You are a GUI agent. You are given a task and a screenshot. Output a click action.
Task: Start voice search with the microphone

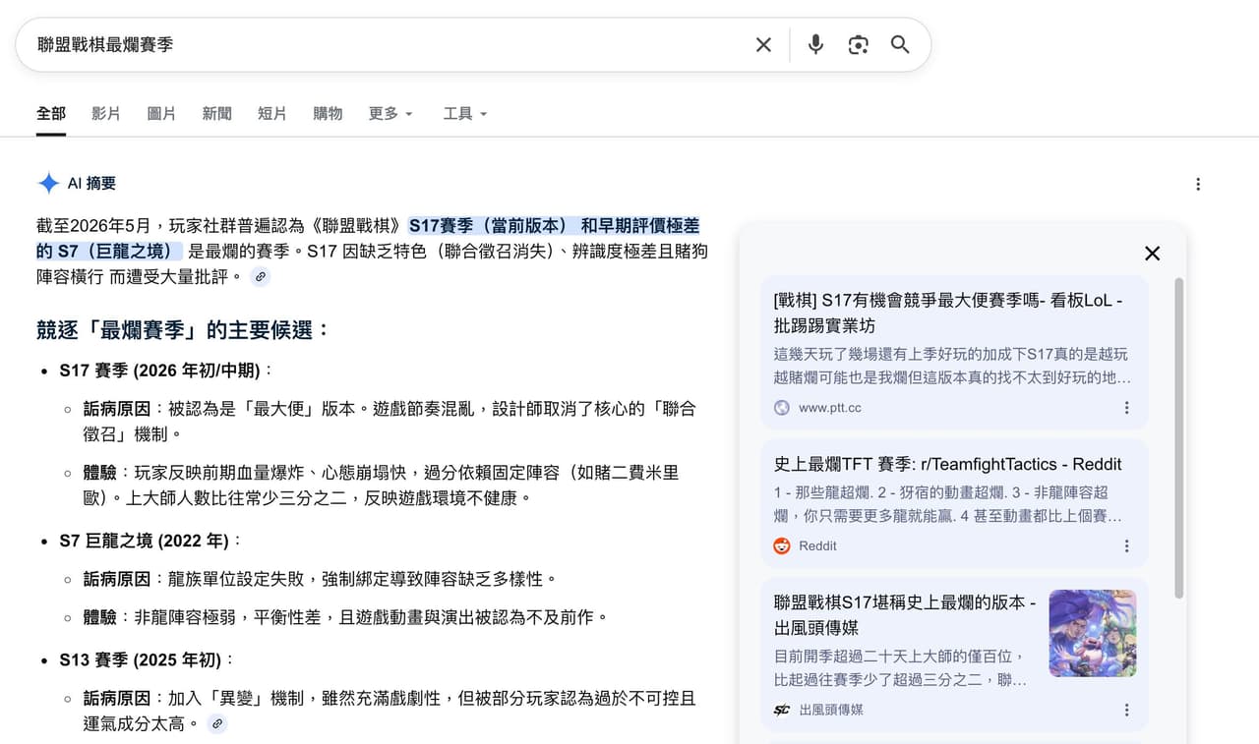[x=815, y=44]
